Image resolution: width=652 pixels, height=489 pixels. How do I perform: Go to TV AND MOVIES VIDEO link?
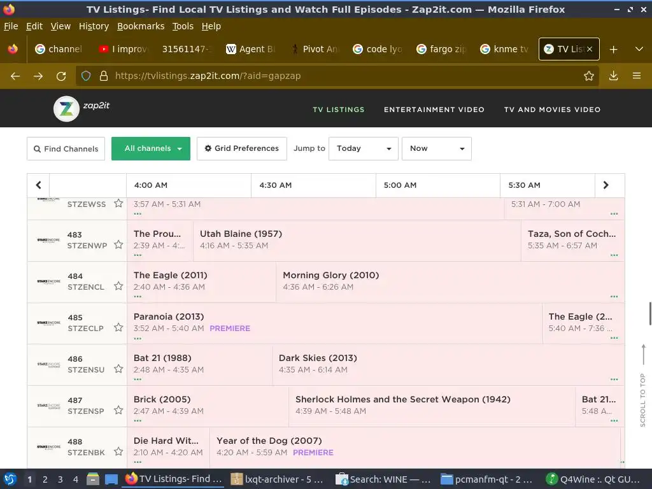[x=552, y=110]
